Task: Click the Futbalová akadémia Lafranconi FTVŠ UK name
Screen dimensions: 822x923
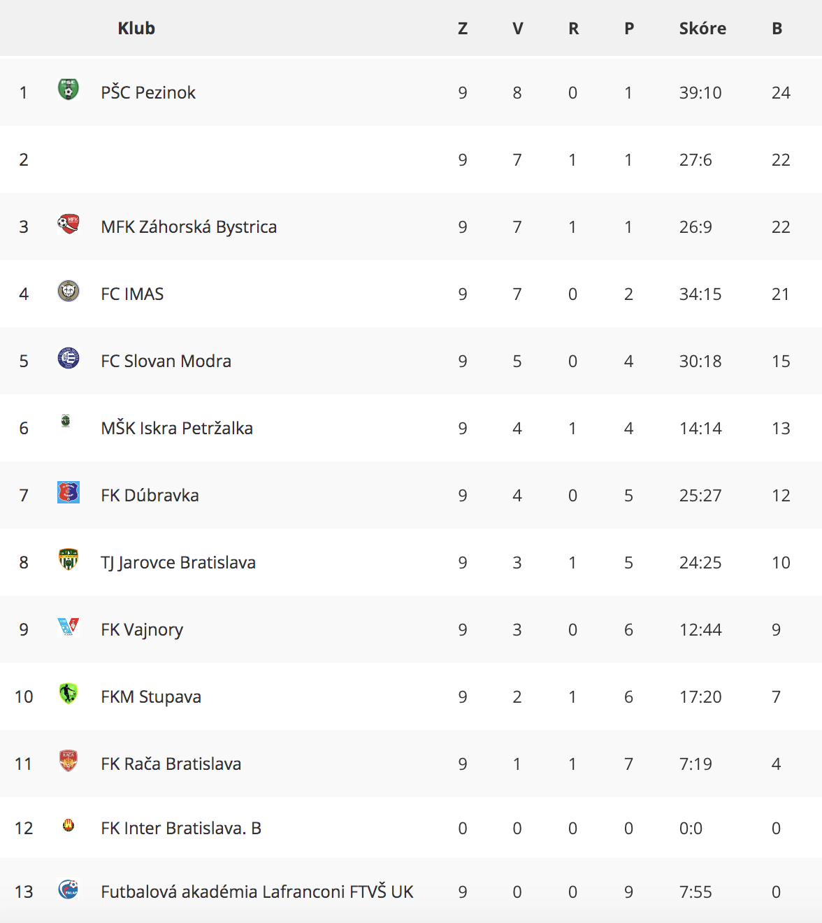Action: [257, 892]
